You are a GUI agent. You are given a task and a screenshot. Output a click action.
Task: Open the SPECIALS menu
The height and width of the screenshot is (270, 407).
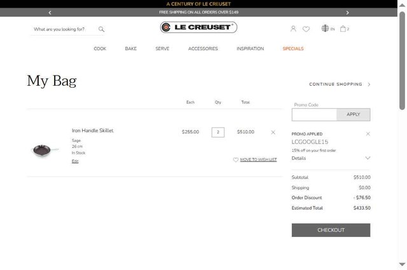pos(293,48)
